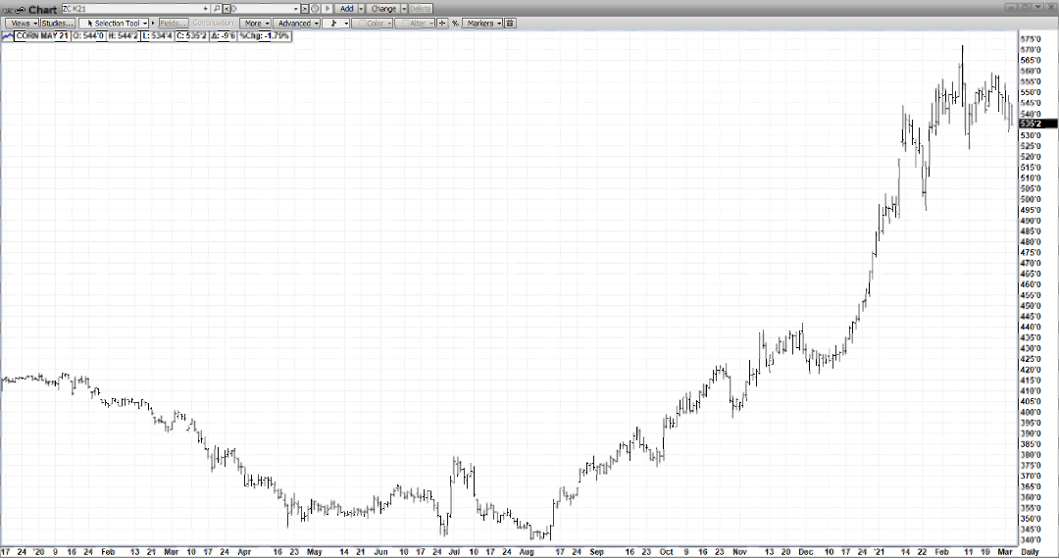Click the Add button

[x=346, y=9]
